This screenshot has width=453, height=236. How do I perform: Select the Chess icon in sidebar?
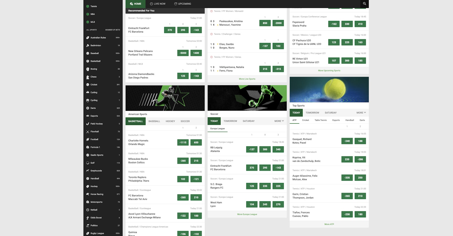(x=88, y=77)
